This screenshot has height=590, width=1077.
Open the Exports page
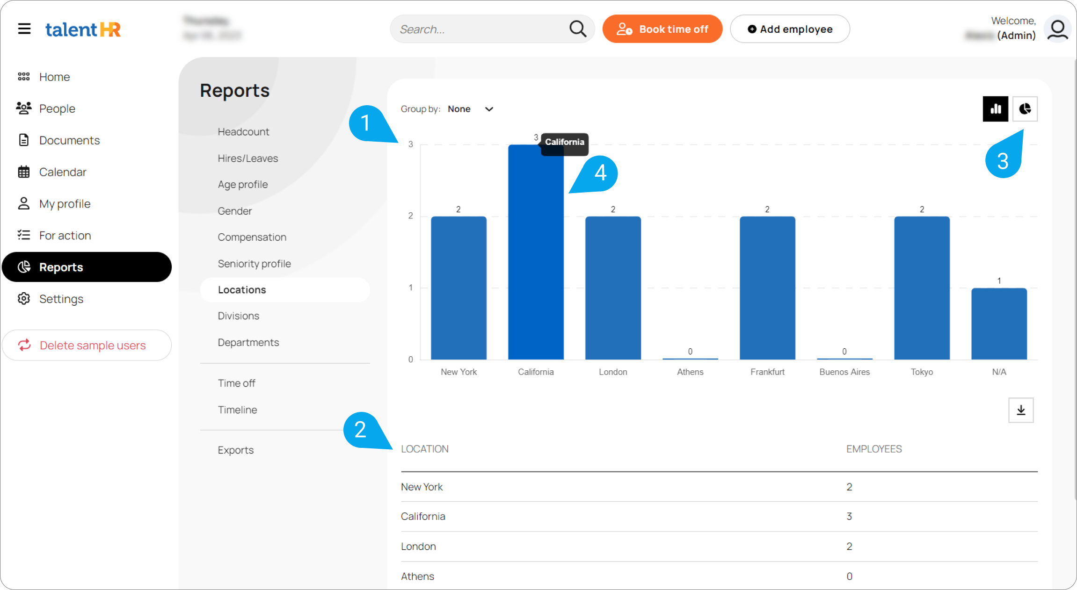236,450
